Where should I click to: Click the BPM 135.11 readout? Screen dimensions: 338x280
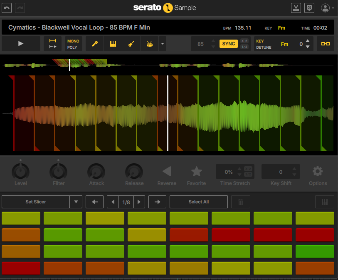[x=237, y=28]
